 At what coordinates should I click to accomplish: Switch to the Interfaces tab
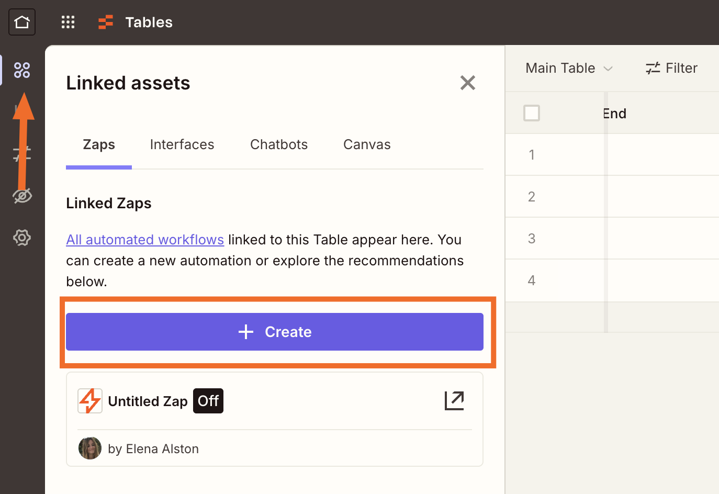(x=182, y=145)
